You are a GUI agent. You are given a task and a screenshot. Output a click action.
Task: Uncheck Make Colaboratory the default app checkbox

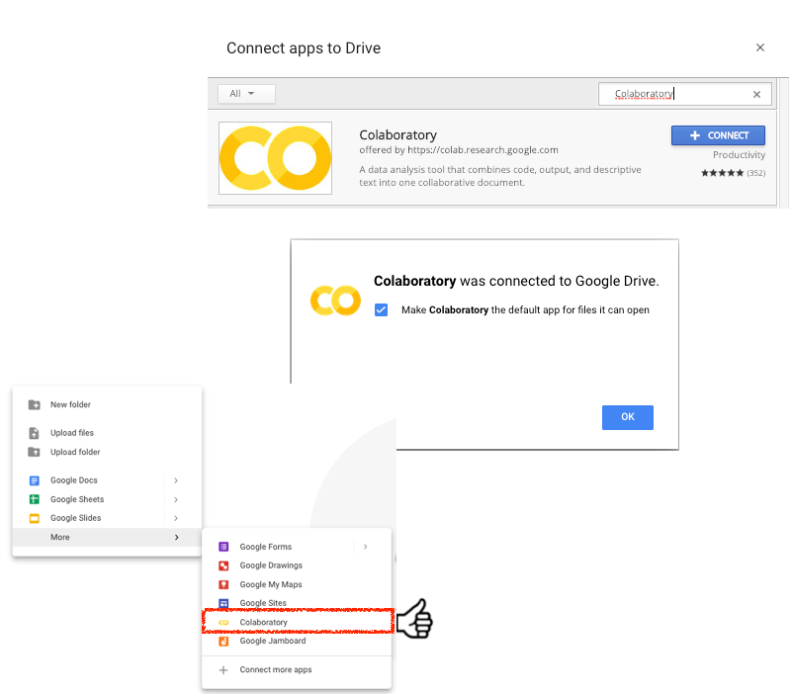pos(382,309)
